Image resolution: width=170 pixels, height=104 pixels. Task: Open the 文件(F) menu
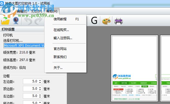point(7,11)
